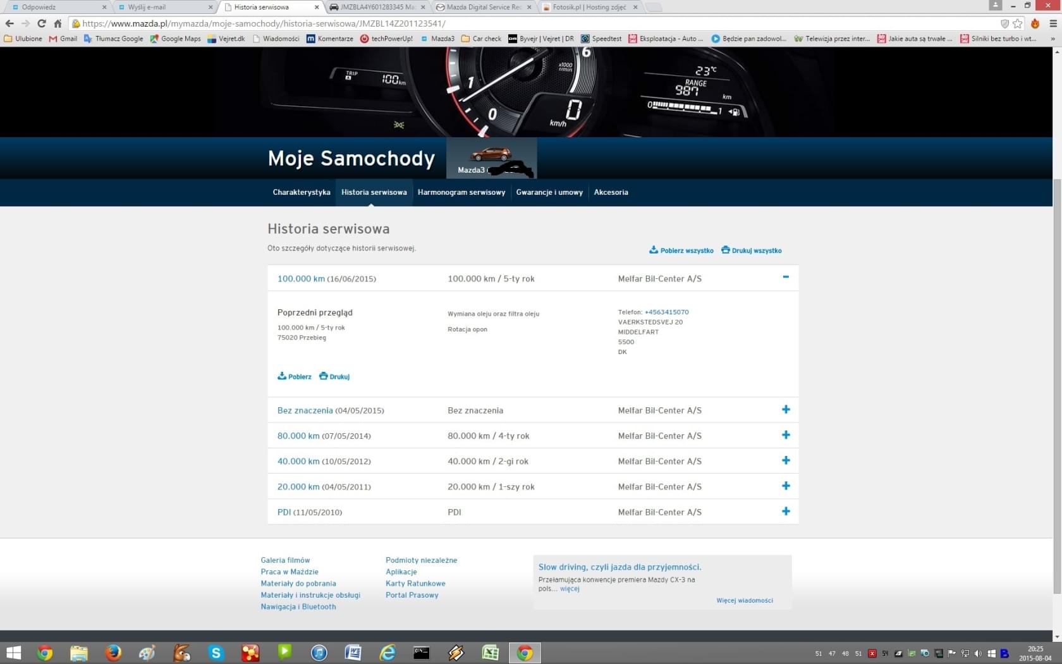
Task: Expand the 40.000 km (10/05/2012) entry
Action: (x=786, y=460)
